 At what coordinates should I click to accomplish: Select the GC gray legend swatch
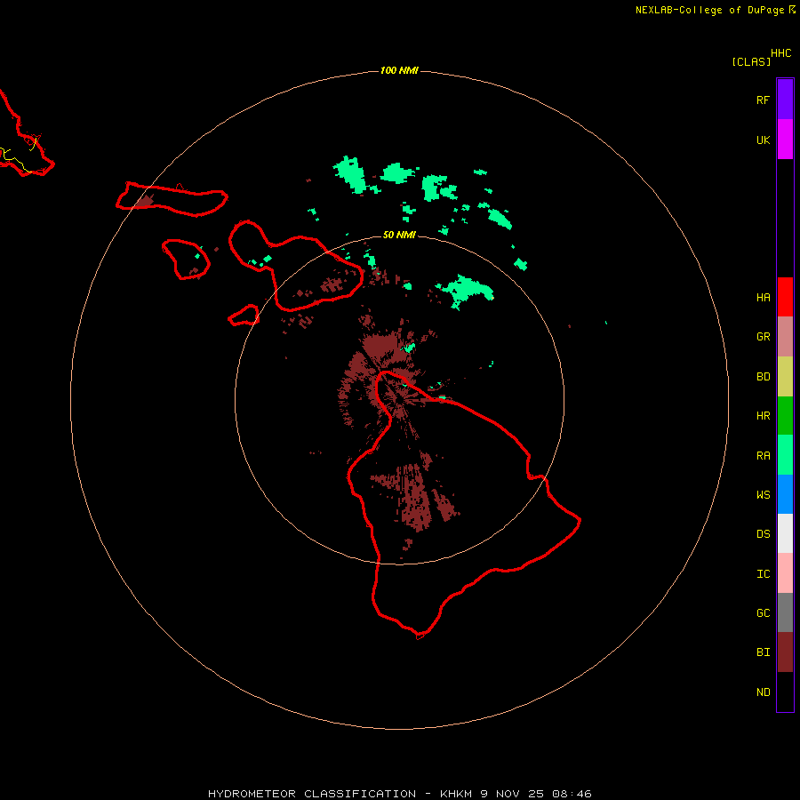(785, 612)
